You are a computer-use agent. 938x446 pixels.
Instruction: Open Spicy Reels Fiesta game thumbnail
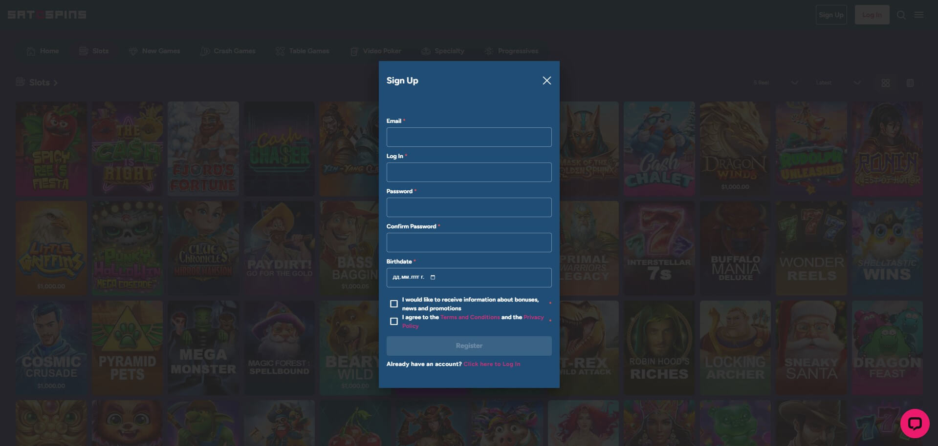point(51,149)
